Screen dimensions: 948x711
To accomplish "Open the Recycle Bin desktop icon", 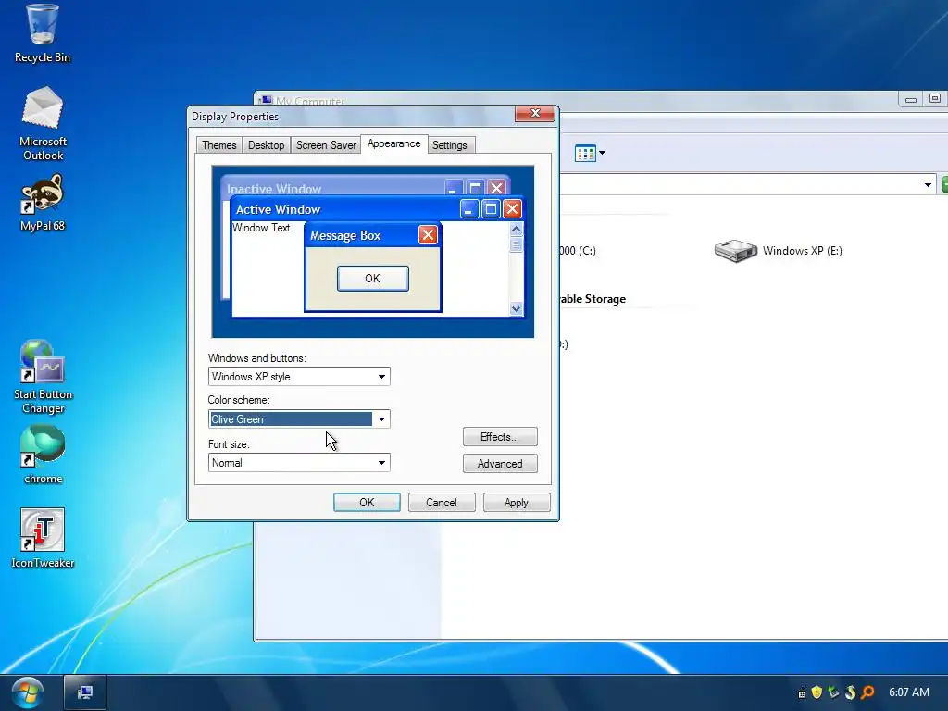I will 43,33.
